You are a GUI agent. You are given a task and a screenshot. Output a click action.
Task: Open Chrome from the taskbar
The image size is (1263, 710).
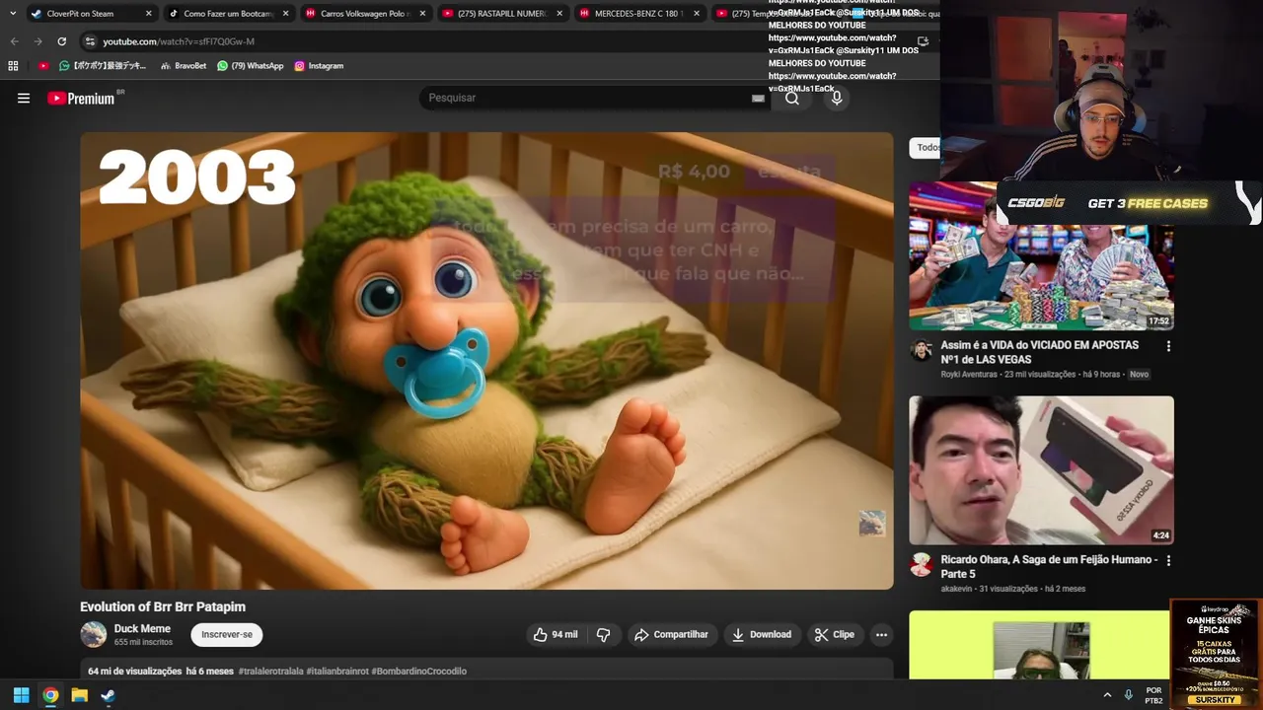click(x=50, y=695)
